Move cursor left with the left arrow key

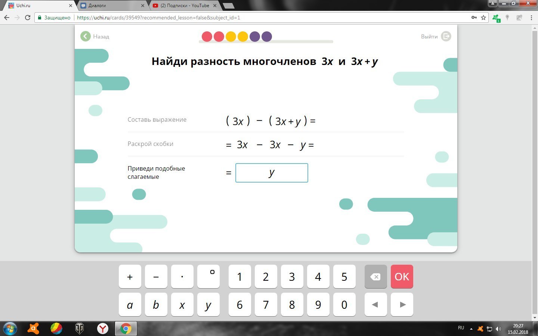[375, 305]
